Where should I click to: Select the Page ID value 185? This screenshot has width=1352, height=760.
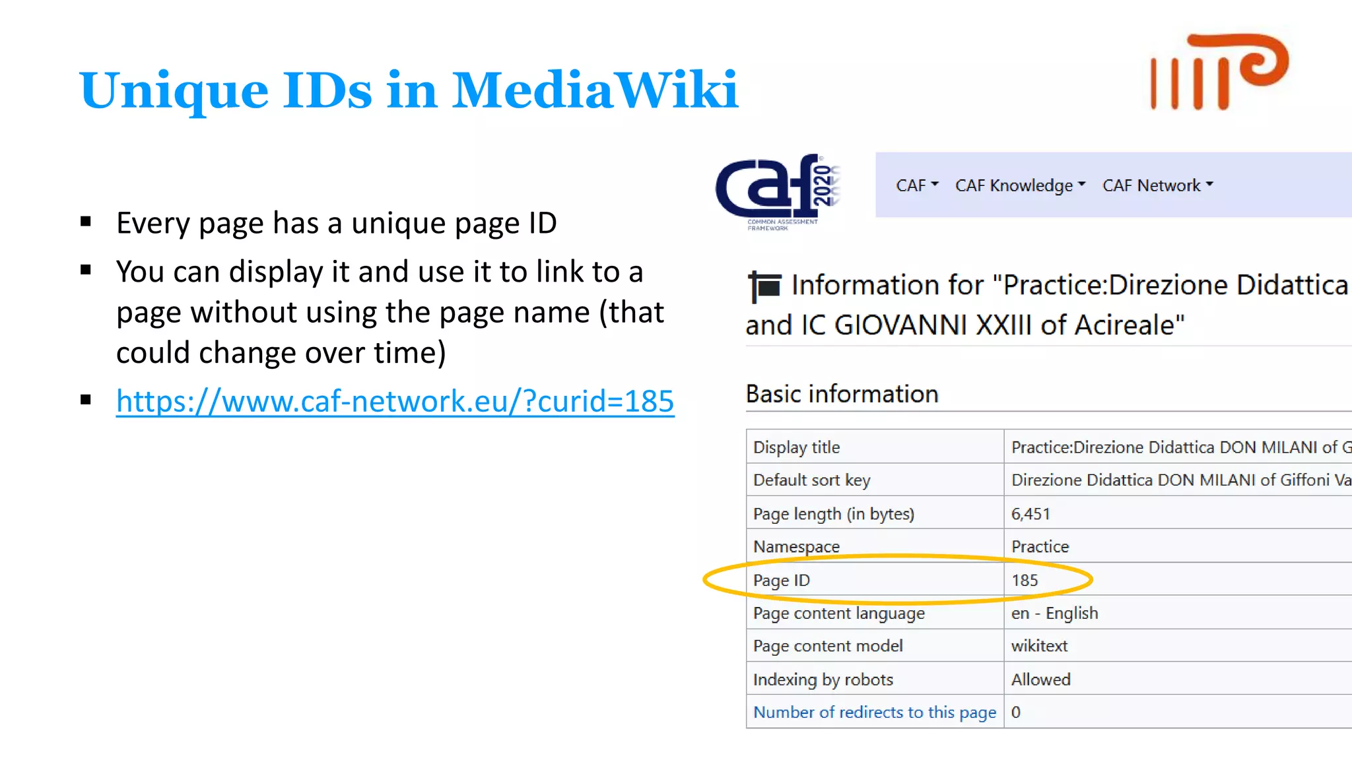pyautogui.click(x=1025, y=580)
